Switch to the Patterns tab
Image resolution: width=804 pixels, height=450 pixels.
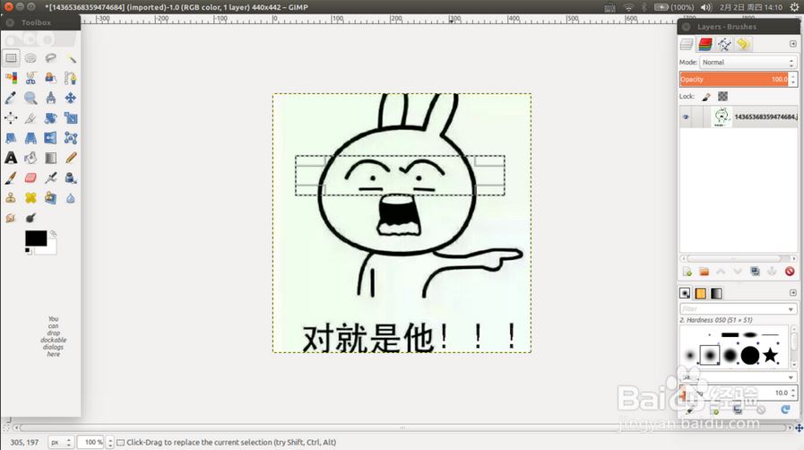(700, 293)
